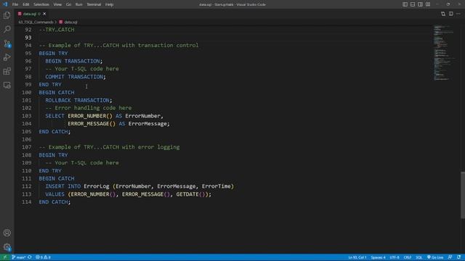Click line number 100 in gutter

[x=27, y=92]
